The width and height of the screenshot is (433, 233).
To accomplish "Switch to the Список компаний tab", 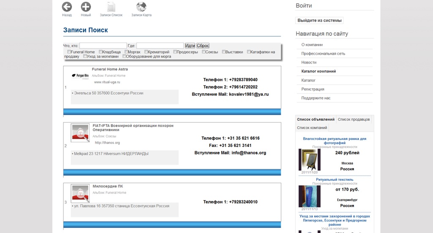I will (312, 127).
